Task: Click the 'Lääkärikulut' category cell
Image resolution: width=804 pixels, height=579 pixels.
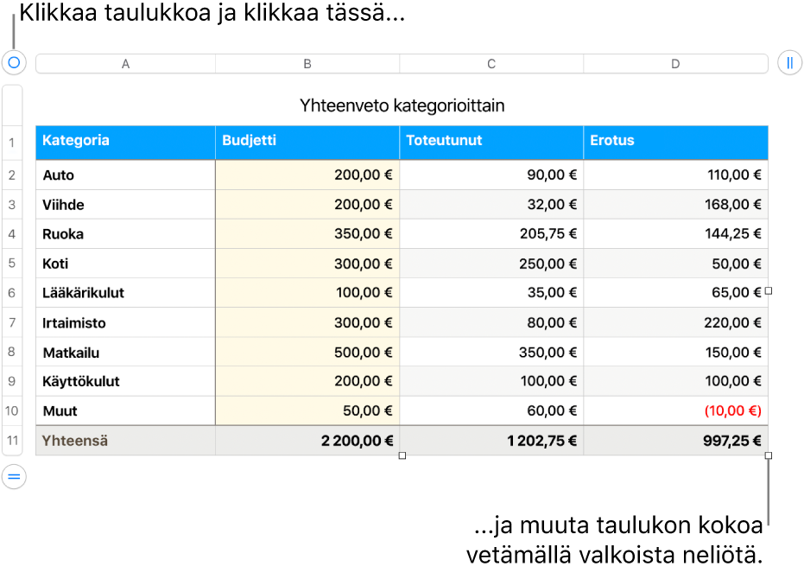Action: click(125, 293)
